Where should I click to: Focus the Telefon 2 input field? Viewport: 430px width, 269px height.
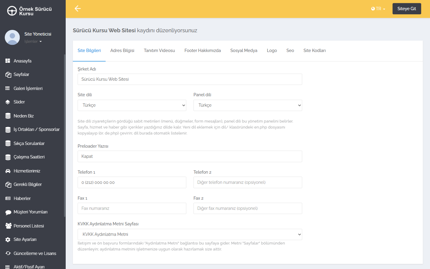click(248, 182)
